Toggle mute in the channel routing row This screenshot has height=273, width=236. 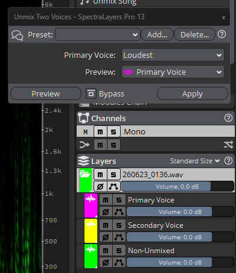(100, 145)
